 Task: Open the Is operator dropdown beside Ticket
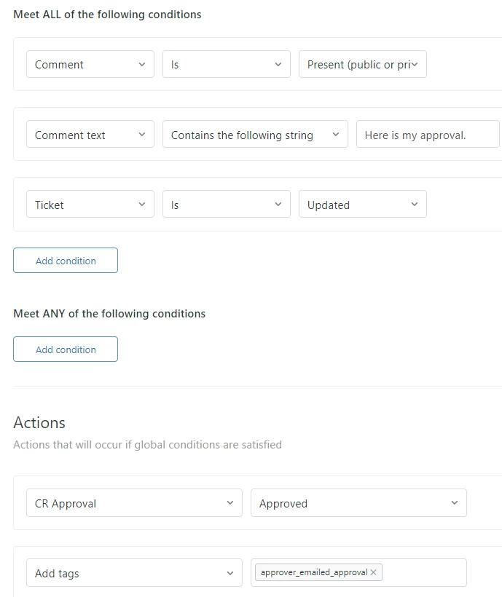pos(226,205)
